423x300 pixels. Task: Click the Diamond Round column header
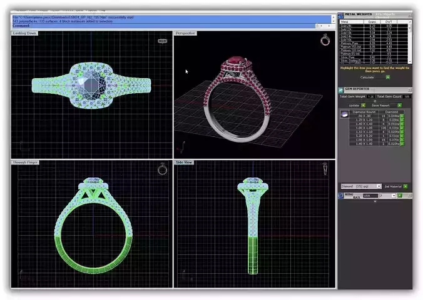(x=364, y=112)
